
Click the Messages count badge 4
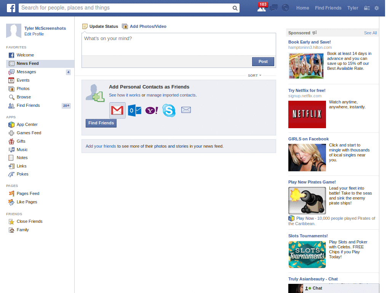69,72
